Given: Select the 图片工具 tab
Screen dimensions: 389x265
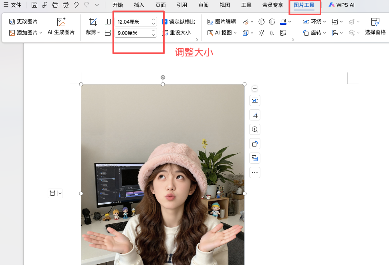Looking at the screenshot, I should (304, 5).
